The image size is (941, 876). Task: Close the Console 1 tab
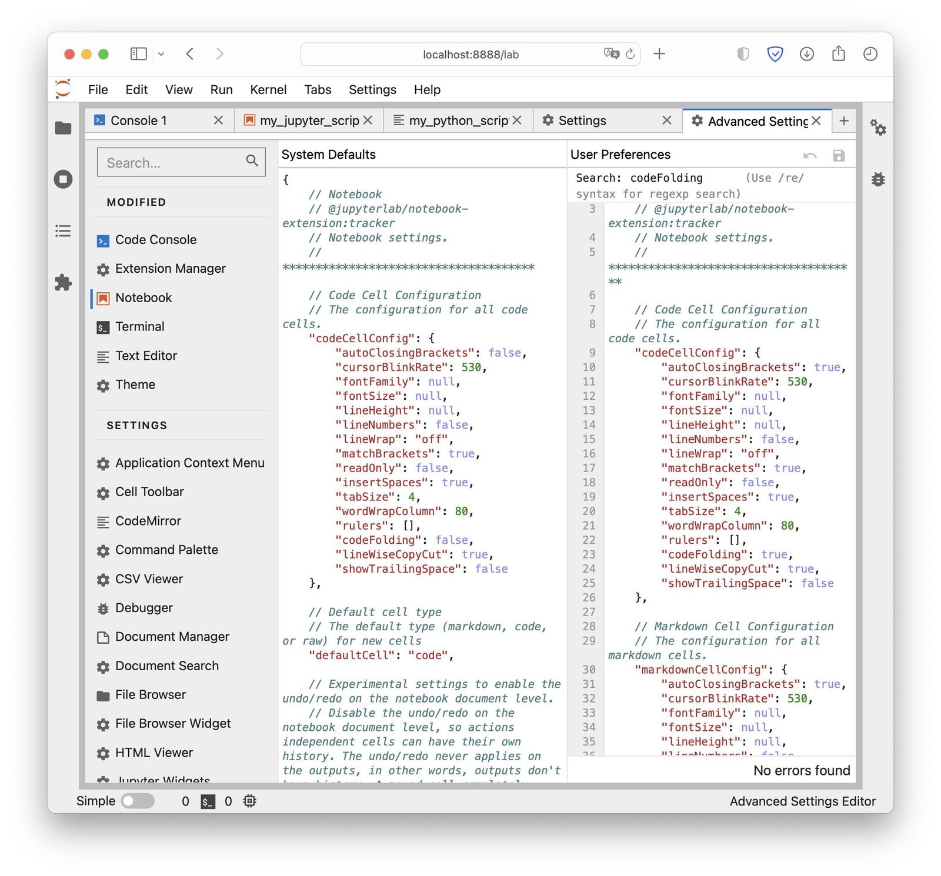point(218,121)
